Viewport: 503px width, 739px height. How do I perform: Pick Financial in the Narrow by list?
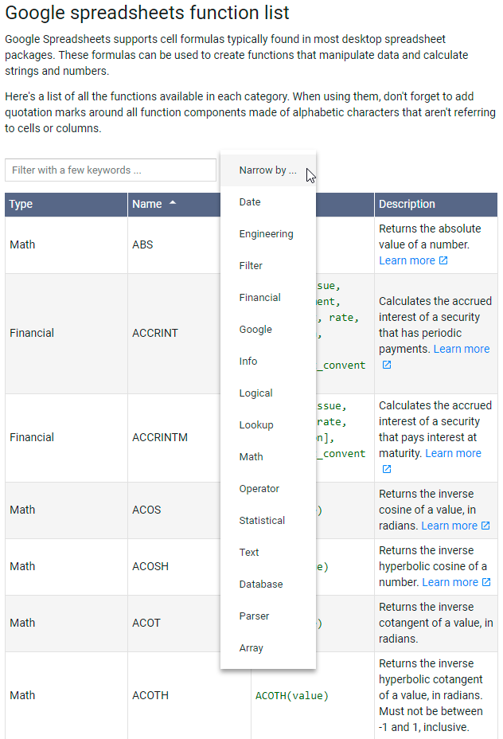pyautogui.click(x=259, y=298)
